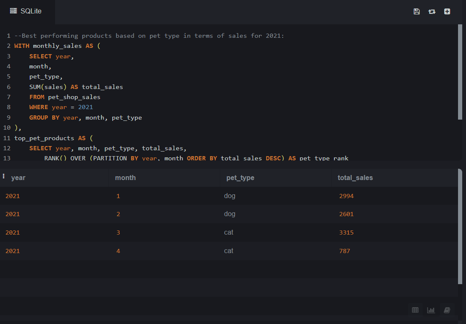Click pet_type cell 'dog' in month 1 row

click(x=229, y=196)
